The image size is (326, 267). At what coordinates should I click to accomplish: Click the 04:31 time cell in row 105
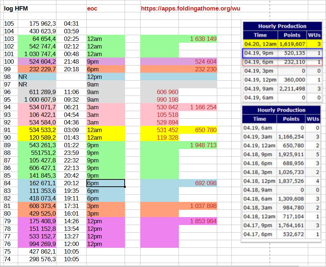coord(71,24)
